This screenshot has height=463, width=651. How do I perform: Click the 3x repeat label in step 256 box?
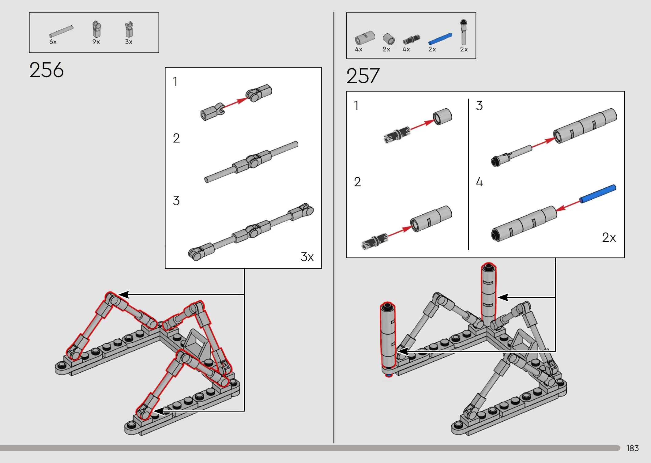pos(307,257)
